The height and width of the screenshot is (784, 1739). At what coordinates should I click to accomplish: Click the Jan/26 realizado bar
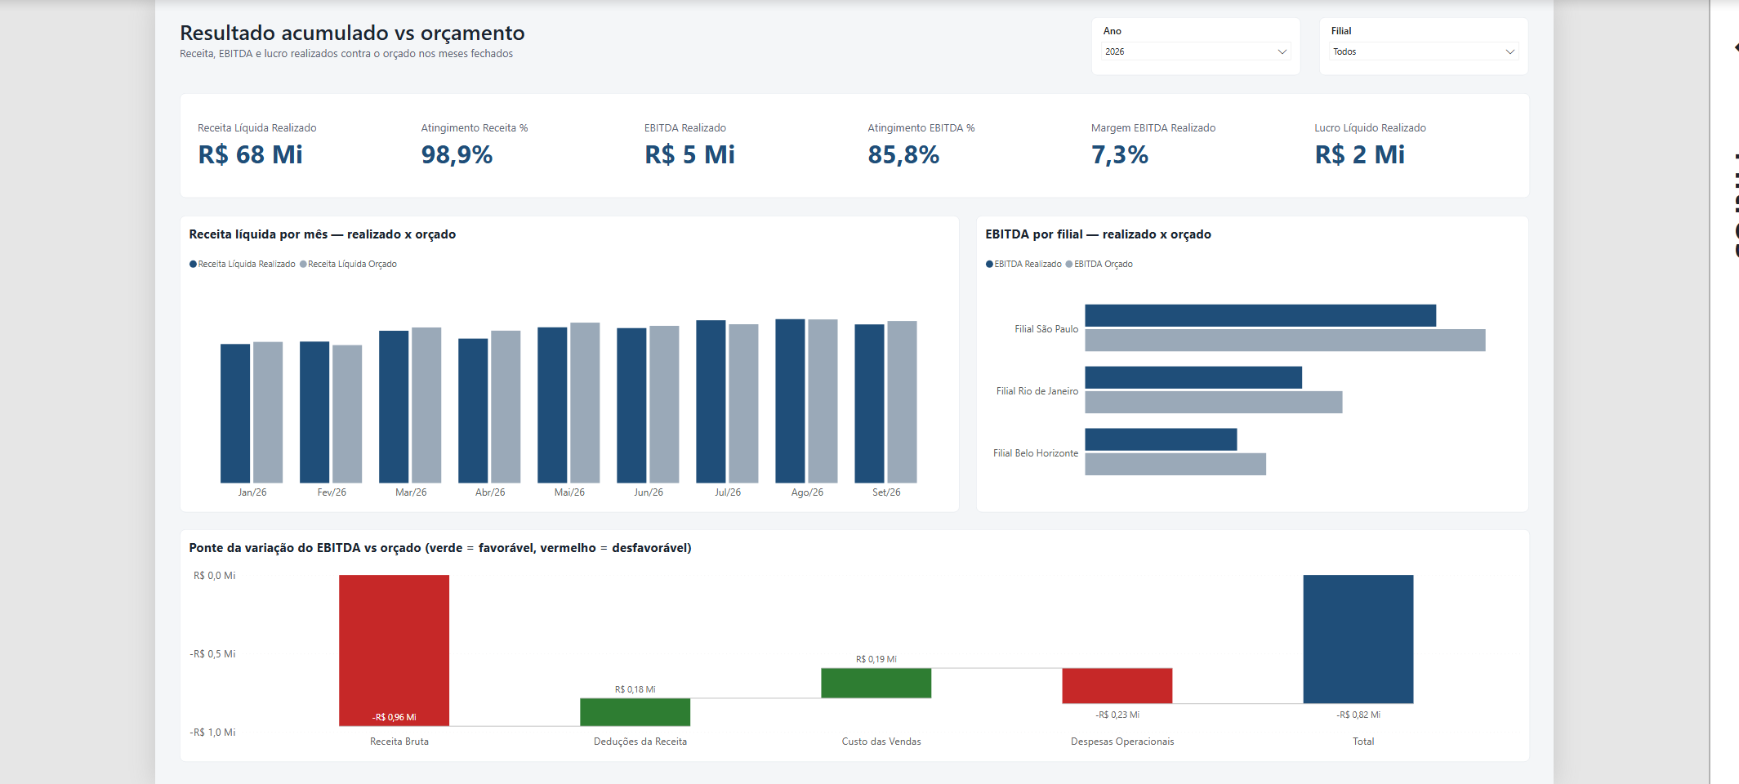(x=235, y=413)
